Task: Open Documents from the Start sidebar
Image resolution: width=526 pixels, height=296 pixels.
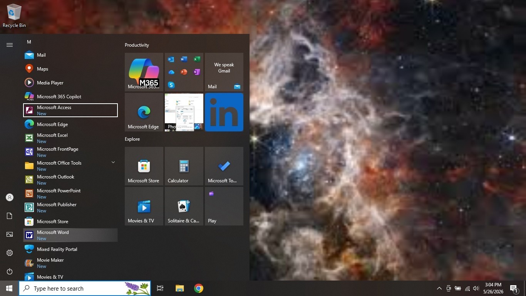Action: coord(10,216)
